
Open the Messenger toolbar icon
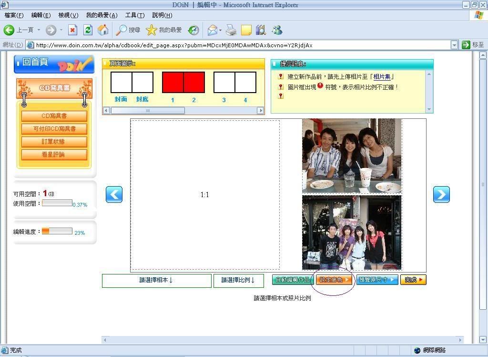(277, 30)
